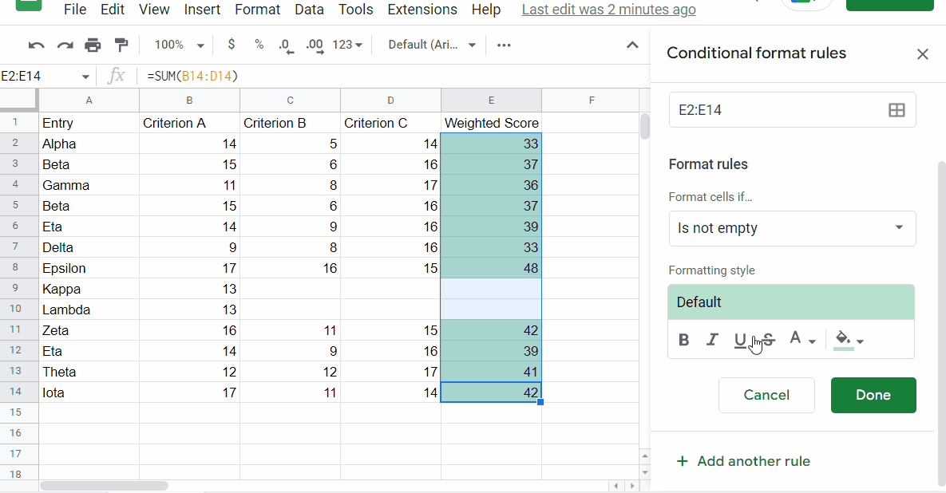Open the fill color picker in formatting style
The image size is (946, 493).
[848, 340]
